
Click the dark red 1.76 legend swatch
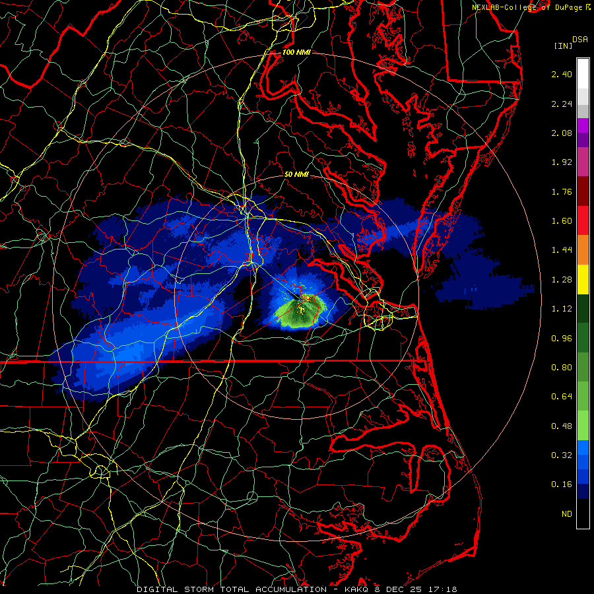583,191
